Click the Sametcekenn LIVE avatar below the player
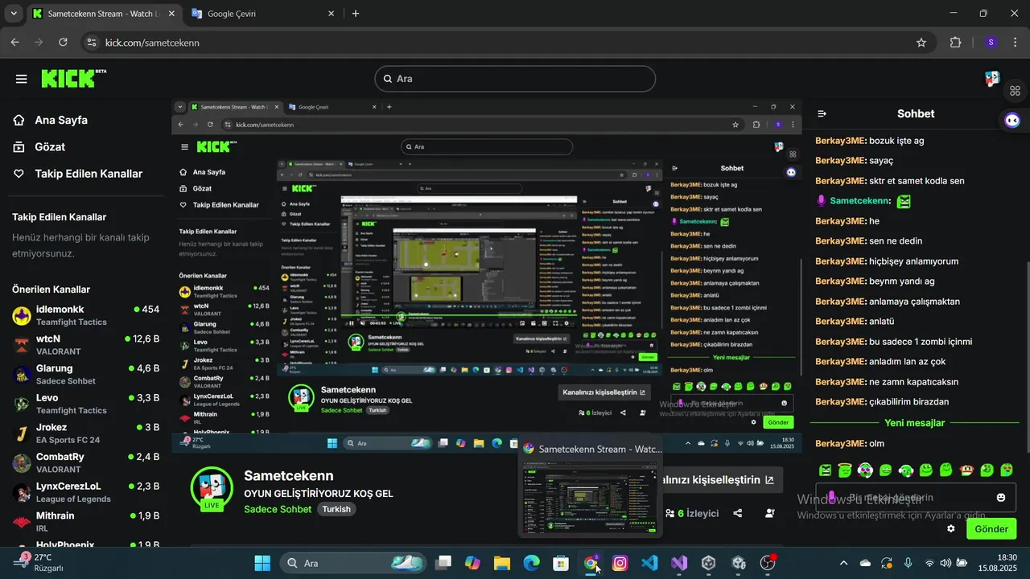 212,487
